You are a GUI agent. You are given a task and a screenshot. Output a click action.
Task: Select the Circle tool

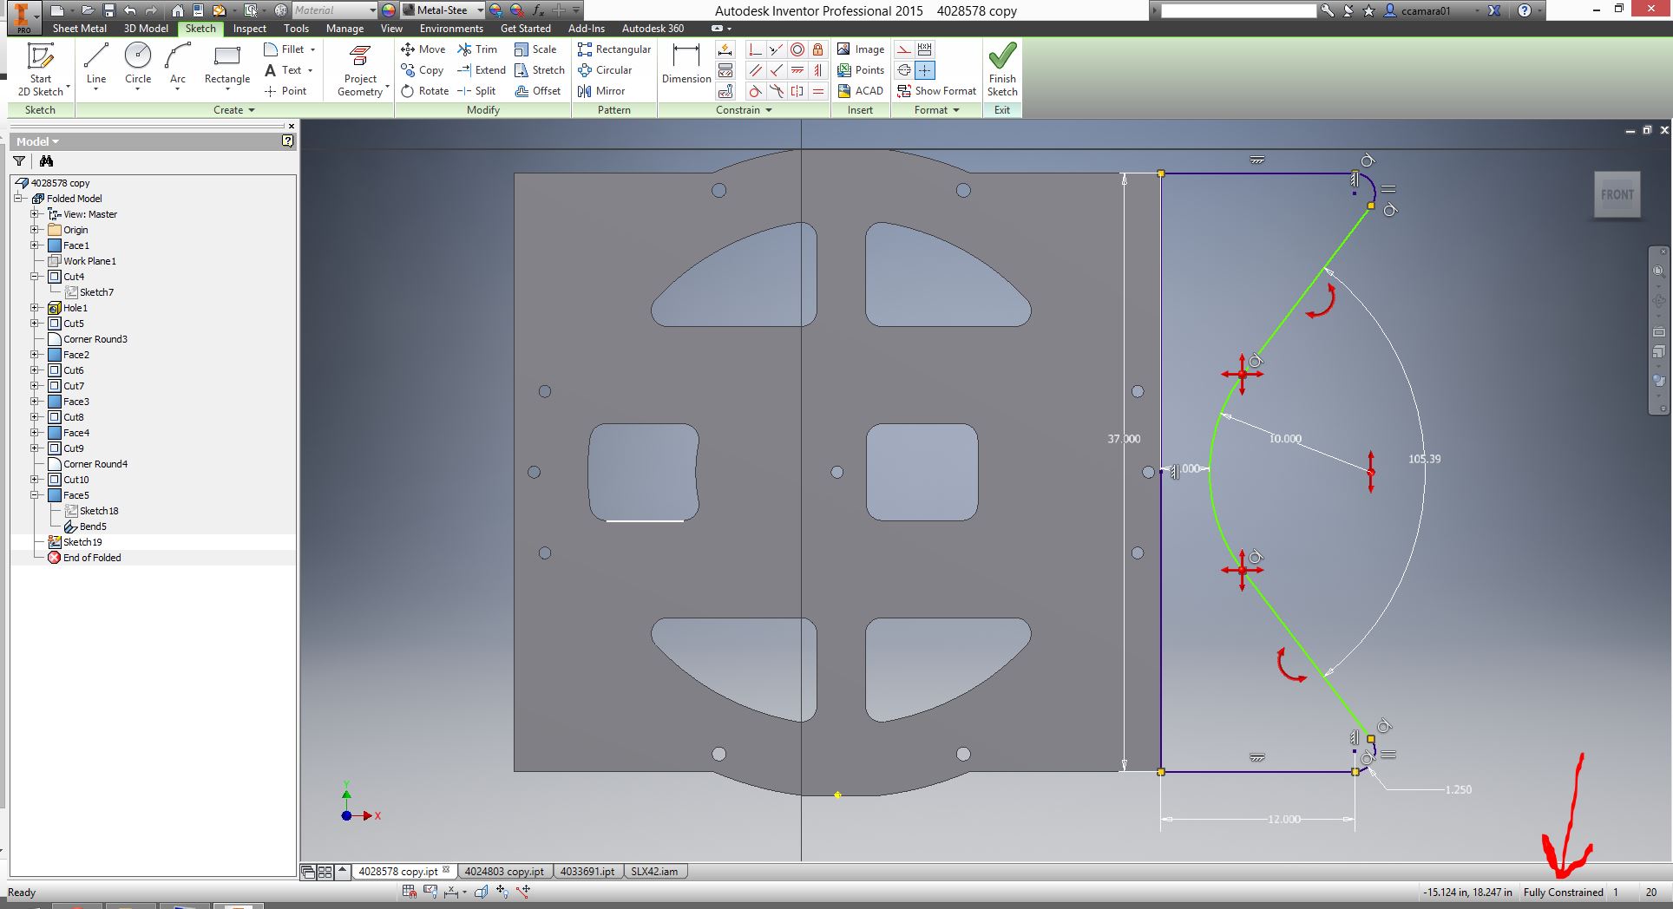[137, 65]
